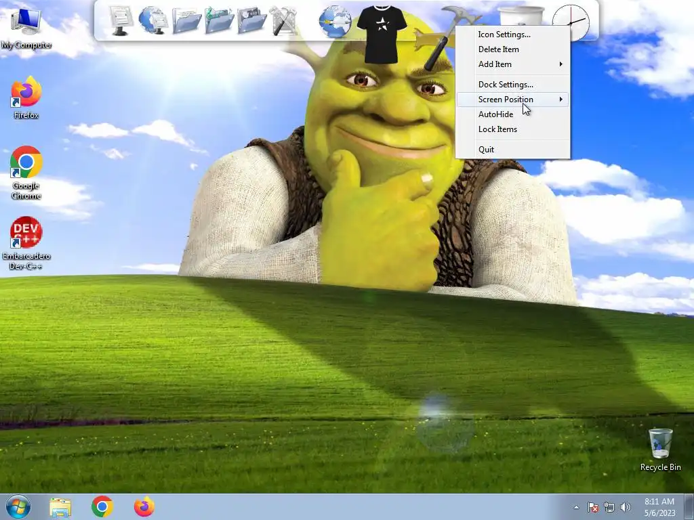Image resolution: width=694 pixels, height=520 pixels.
Task: Open the Network globe-and-monitor icon in the dock
Action: coord(153,20)
